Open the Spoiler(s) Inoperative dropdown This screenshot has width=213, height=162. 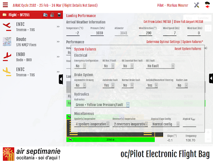click(x=92, y=124)
